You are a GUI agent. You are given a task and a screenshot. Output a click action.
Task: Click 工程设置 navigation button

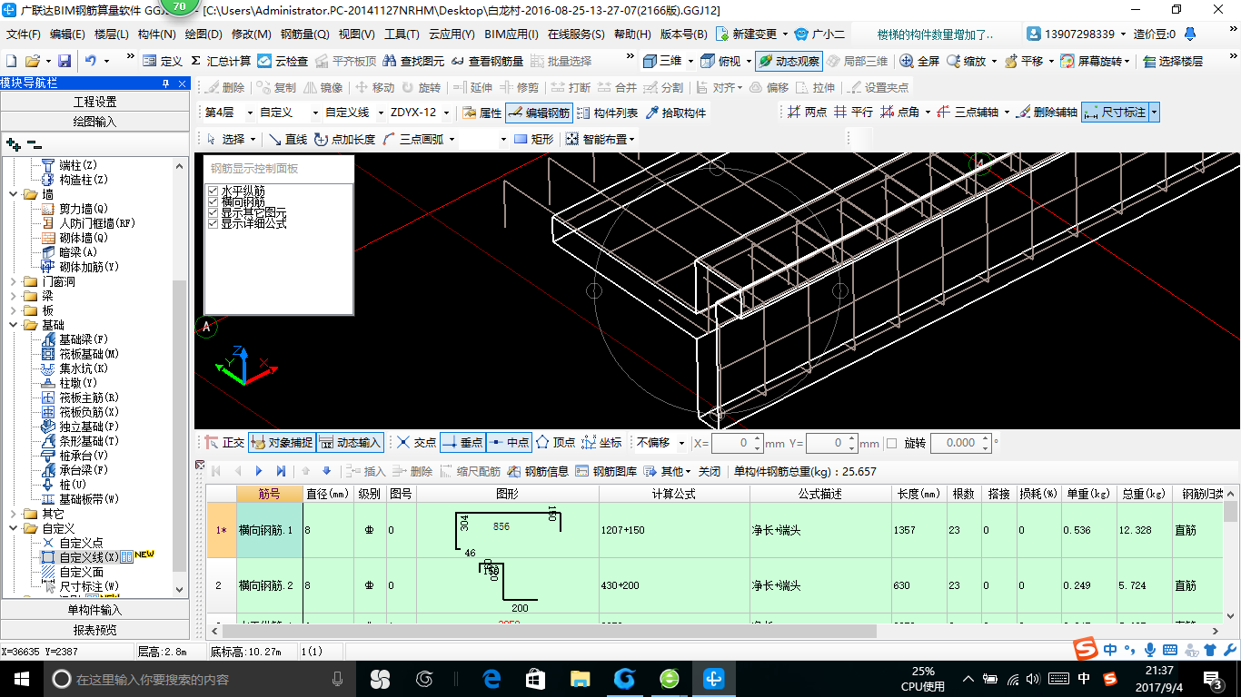(x=94, y=101)
